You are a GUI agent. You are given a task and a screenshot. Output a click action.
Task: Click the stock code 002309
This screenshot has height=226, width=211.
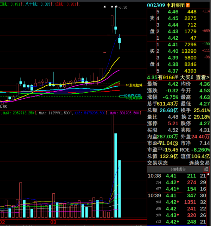(157, 5)
